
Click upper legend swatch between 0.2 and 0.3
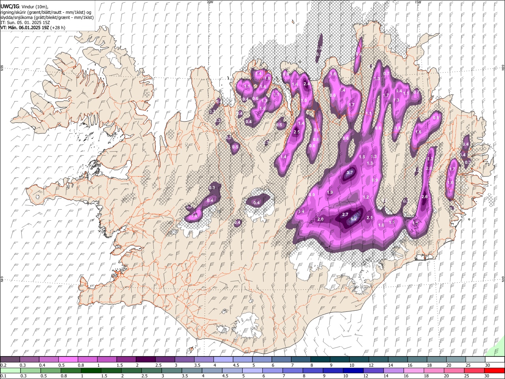[x=10, y=359]
